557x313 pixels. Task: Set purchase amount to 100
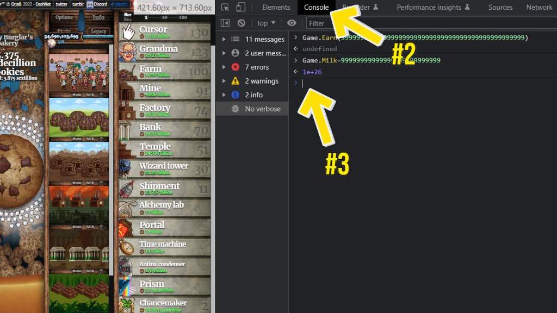point(183,17)
